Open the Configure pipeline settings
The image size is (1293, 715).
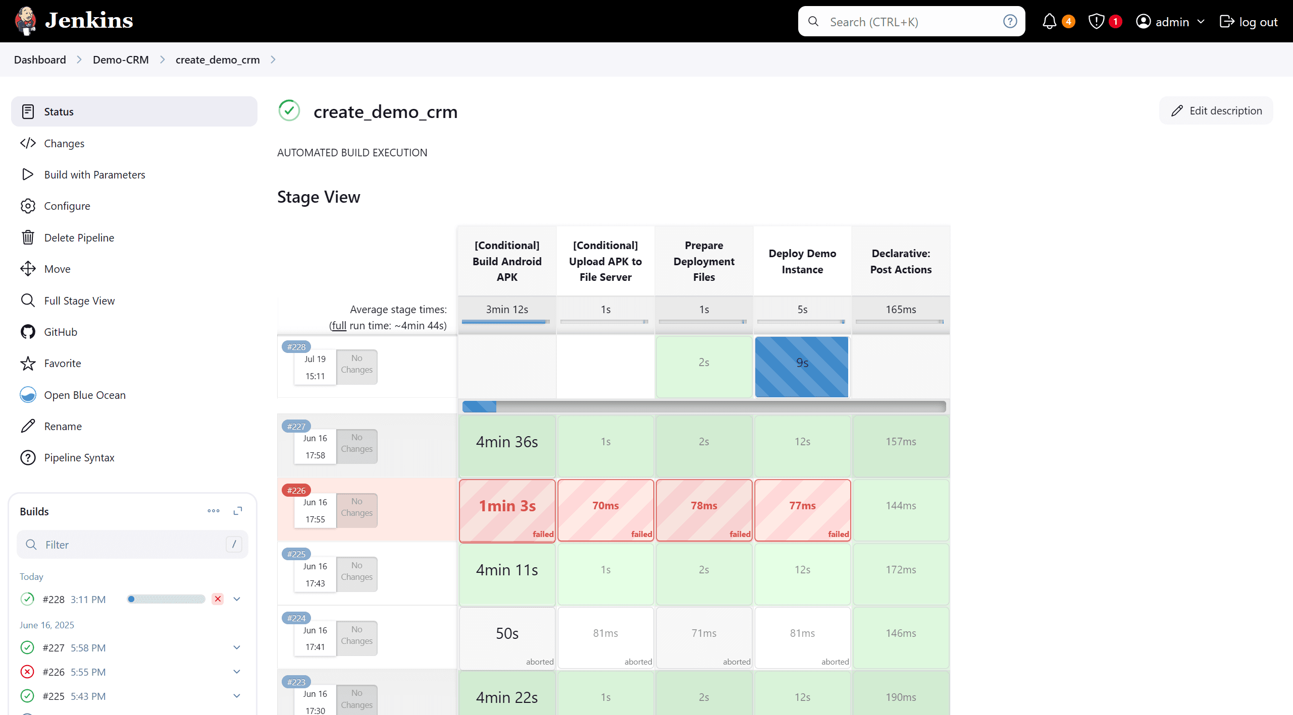pyautogui.click(x=67, y=206)
